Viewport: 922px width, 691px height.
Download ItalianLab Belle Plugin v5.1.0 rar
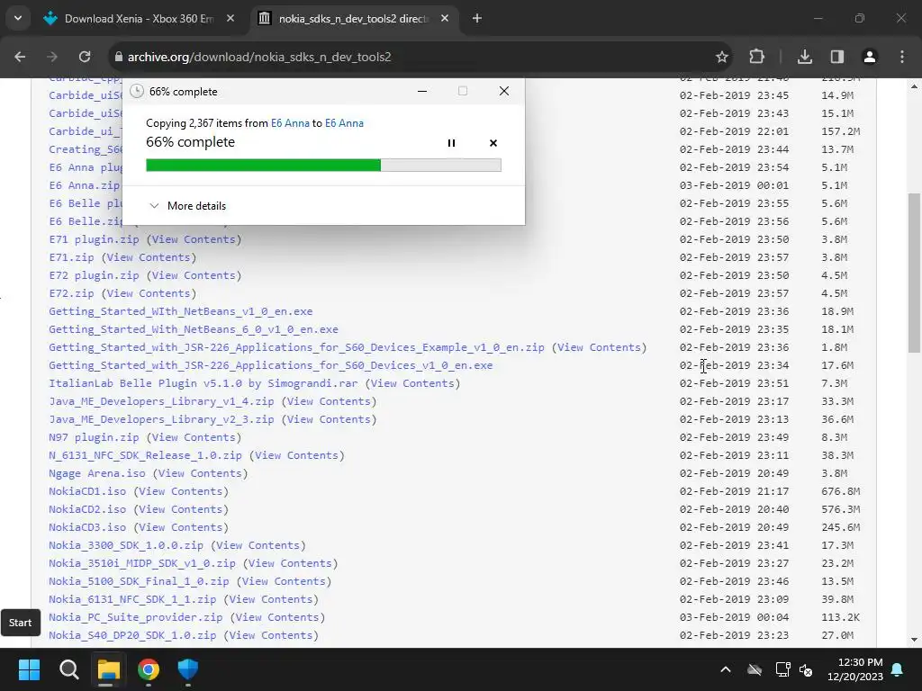[x=203, y=383]
